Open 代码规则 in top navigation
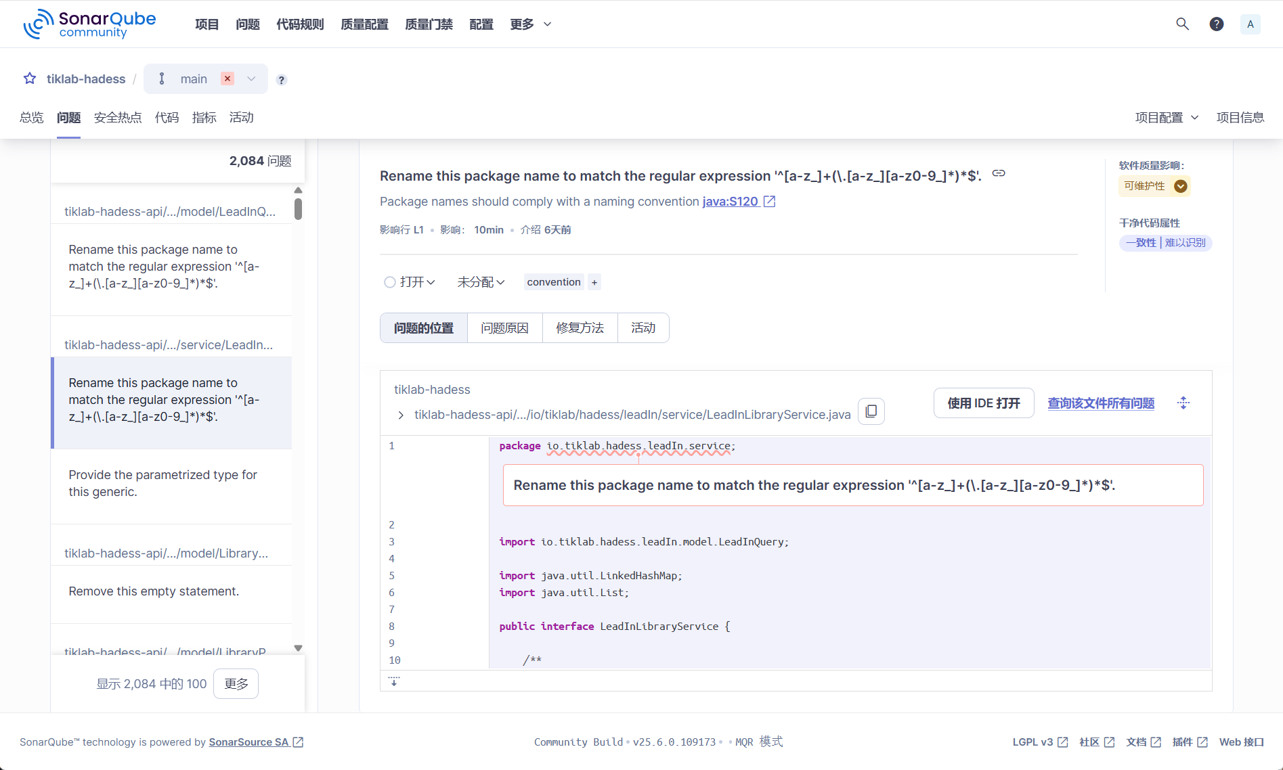The height and width of the screenshot is (770, 1283). coord(300,24)
